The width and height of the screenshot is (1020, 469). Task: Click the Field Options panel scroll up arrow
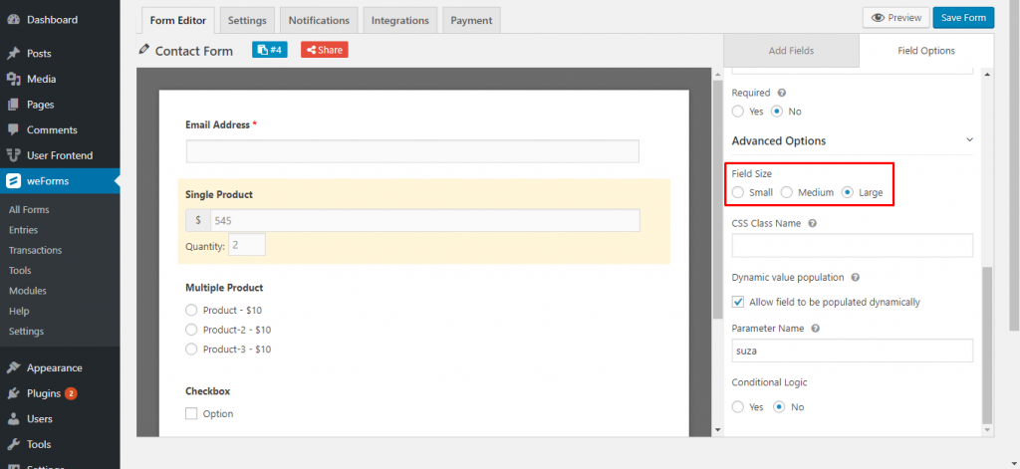[x=987, y=74]
